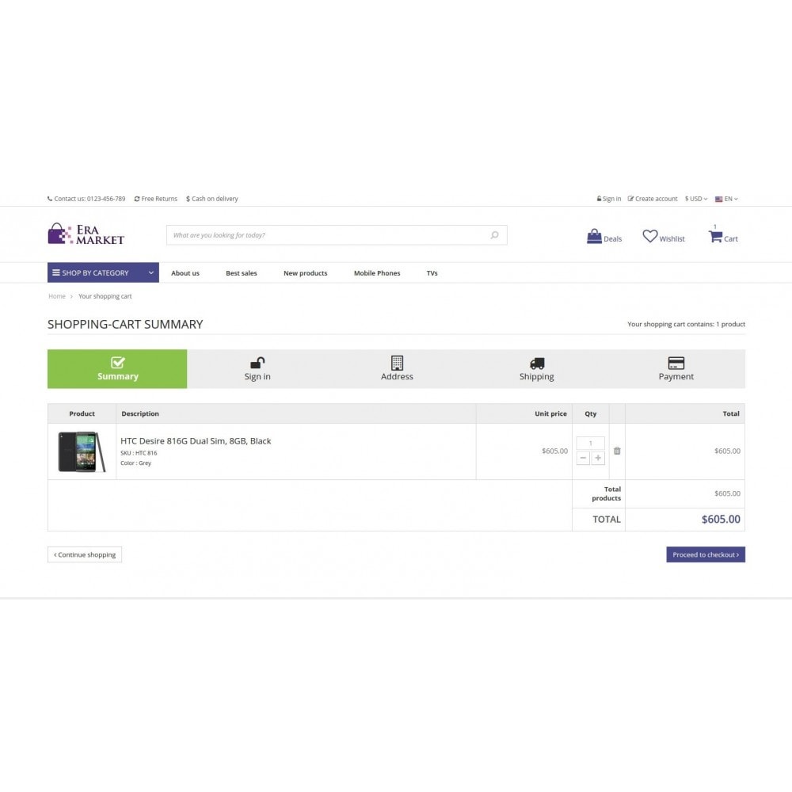Decrease quantity with minus button
Screen dimensions: 792x792
[x=583, y=458]
